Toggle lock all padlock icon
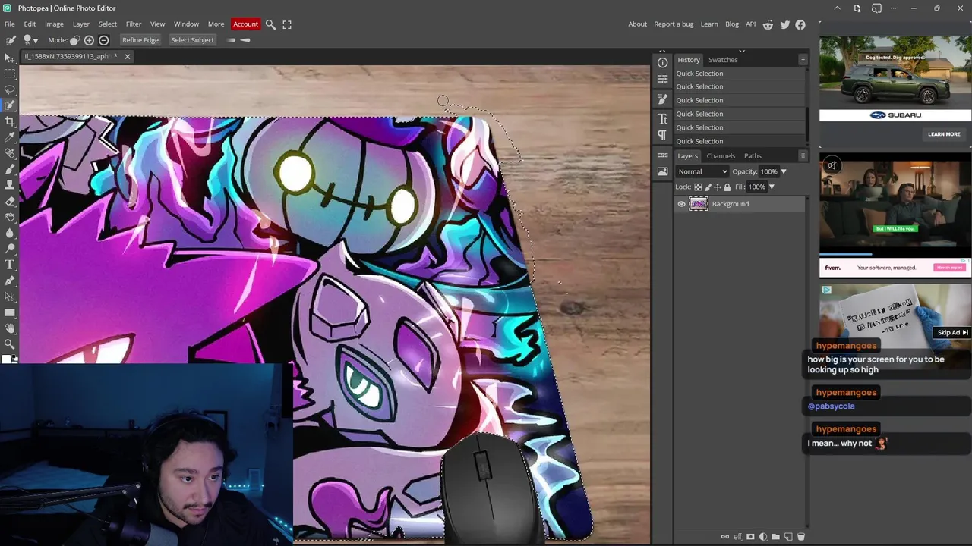 pos(727,187)
